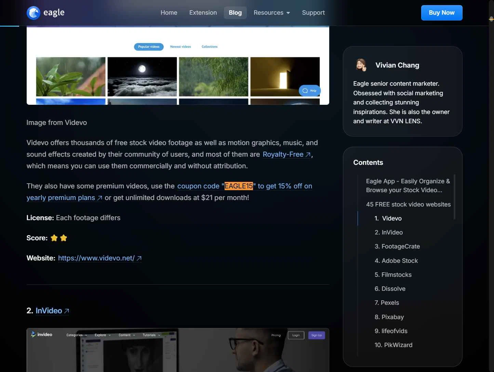Select 7. Pexels in Contents
The height and width of the screenshot is (372, 494).
387,303
